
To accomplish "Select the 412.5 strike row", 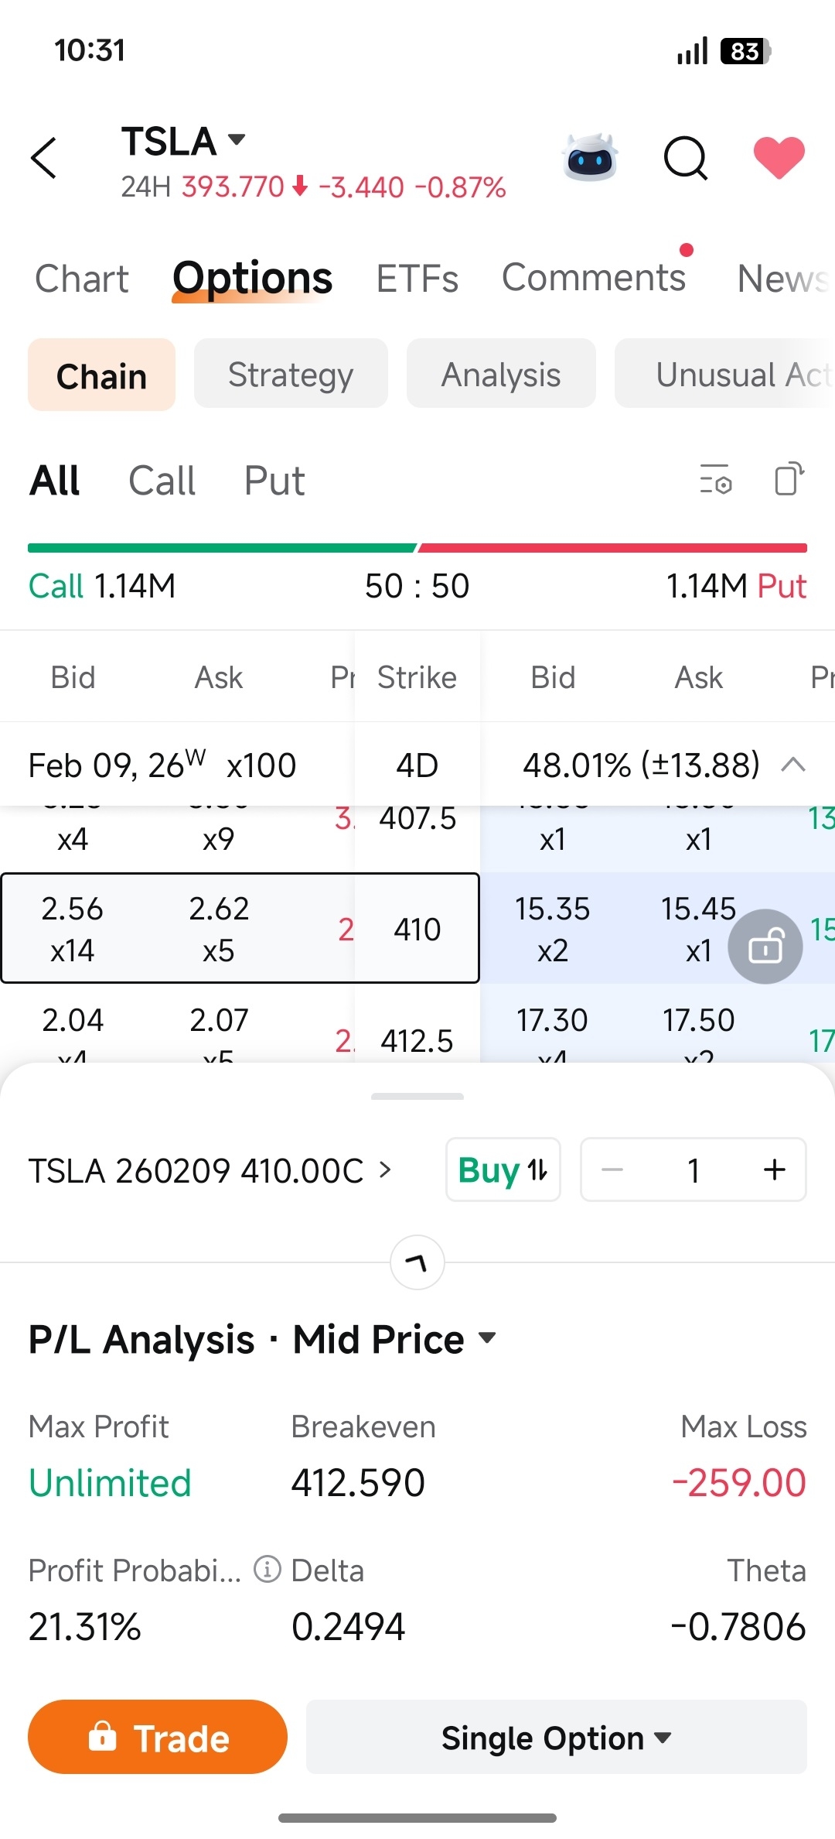I will [x=417, y=1041].
